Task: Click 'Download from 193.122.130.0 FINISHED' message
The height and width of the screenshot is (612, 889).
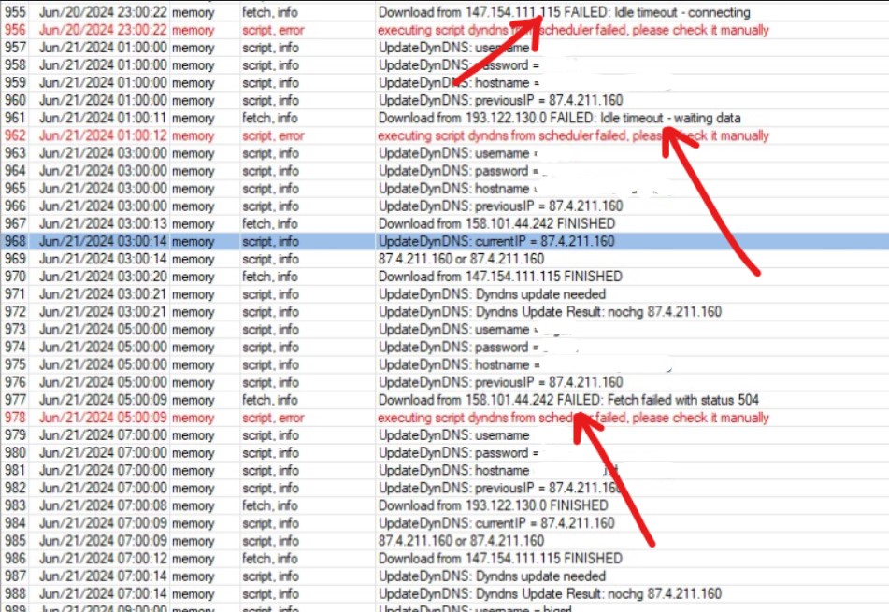Action: click(x=494, y=505)
